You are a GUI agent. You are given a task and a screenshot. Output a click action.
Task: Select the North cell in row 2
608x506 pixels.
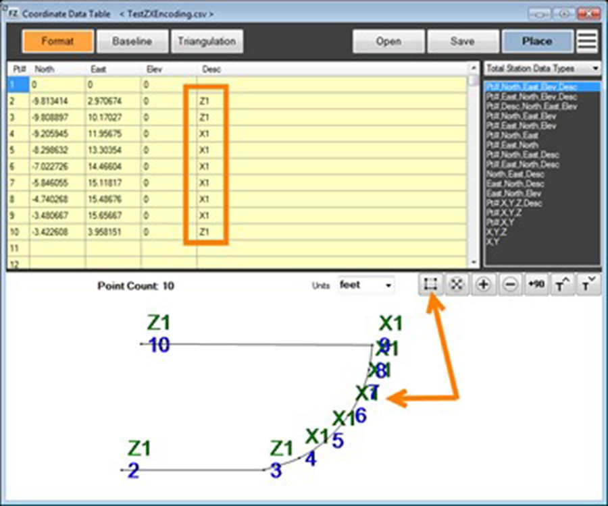pyautogui.click(x=57, y=101)
